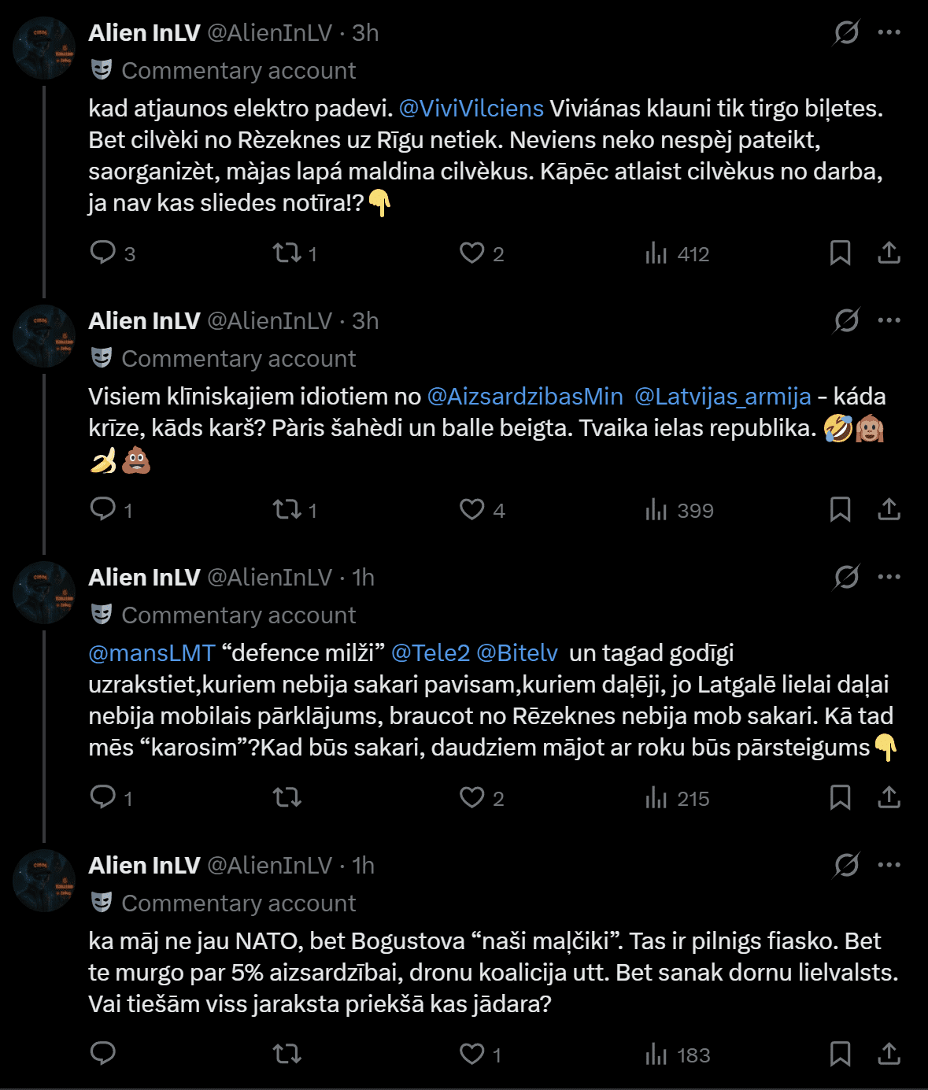Viewport: 928px width, 1090px height.
Task: Open Alien InLV avatar on first tweet
Action: pos(44,48)
